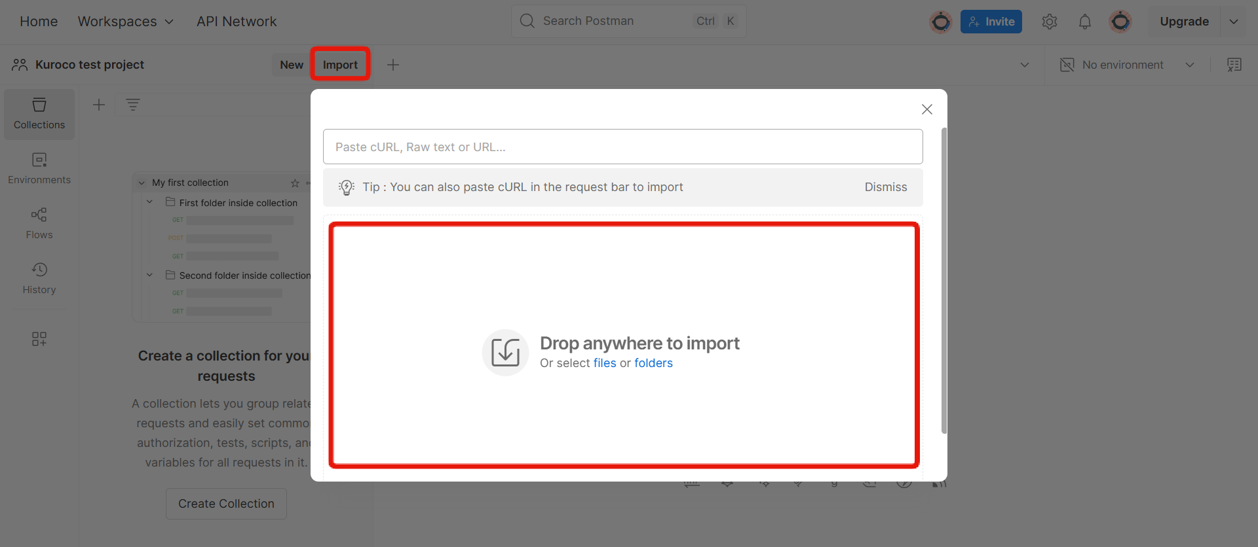Screen dimensions: 1258x547
Task: Click the Paste cURL, Raw text or URL field
Action: (623, 147)
